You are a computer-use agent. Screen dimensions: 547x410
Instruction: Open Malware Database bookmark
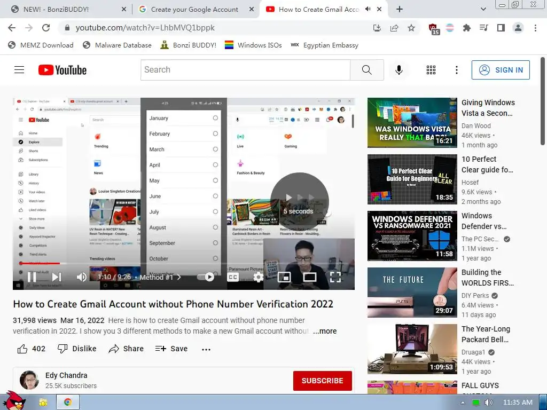117,45
